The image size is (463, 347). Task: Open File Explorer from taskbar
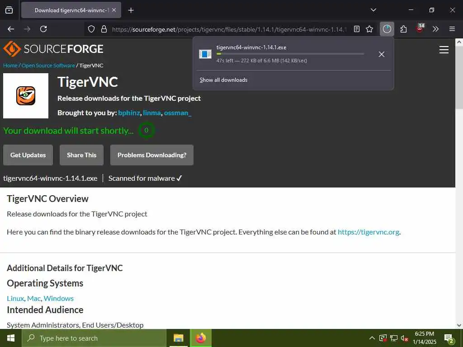pos(178,338)
